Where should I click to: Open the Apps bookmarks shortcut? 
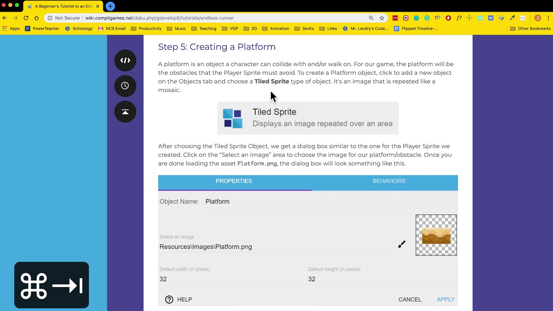point(11,29)
